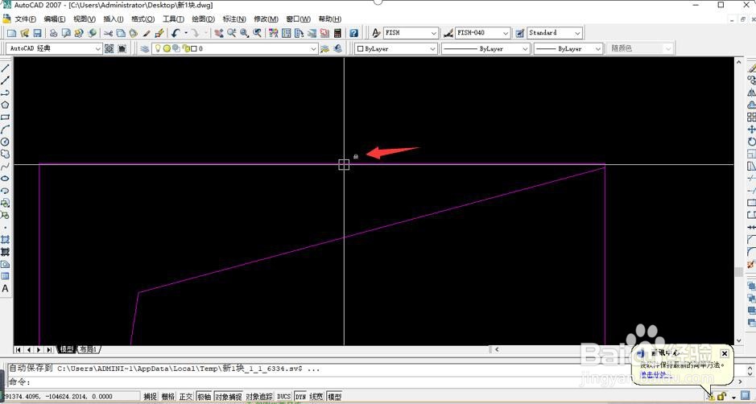Switch to the 布局1 layout tab

89,349
